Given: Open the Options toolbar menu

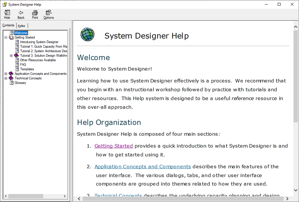Looking at the screenshot, I should point(49,13).
